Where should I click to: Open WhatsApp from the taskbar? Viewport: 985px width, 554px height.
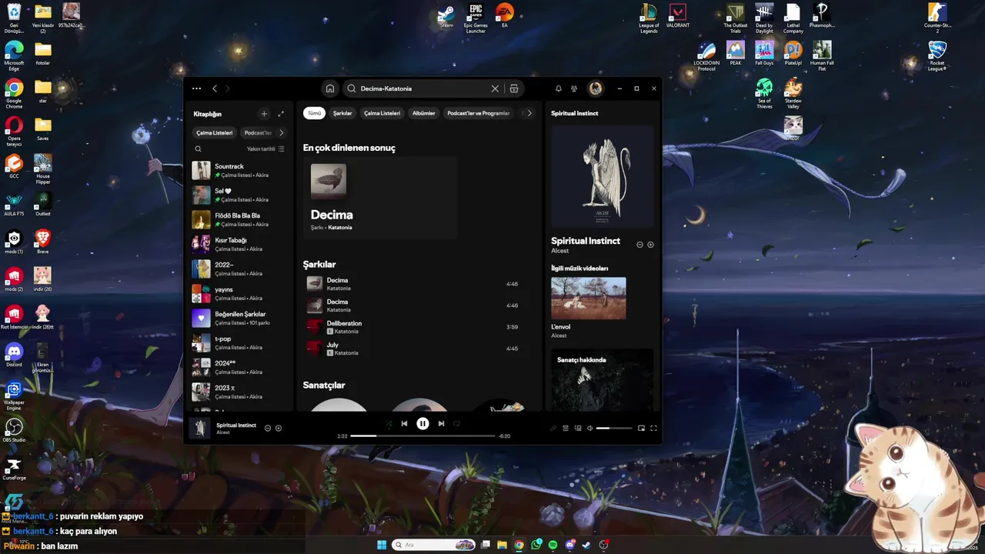point(536,545)
